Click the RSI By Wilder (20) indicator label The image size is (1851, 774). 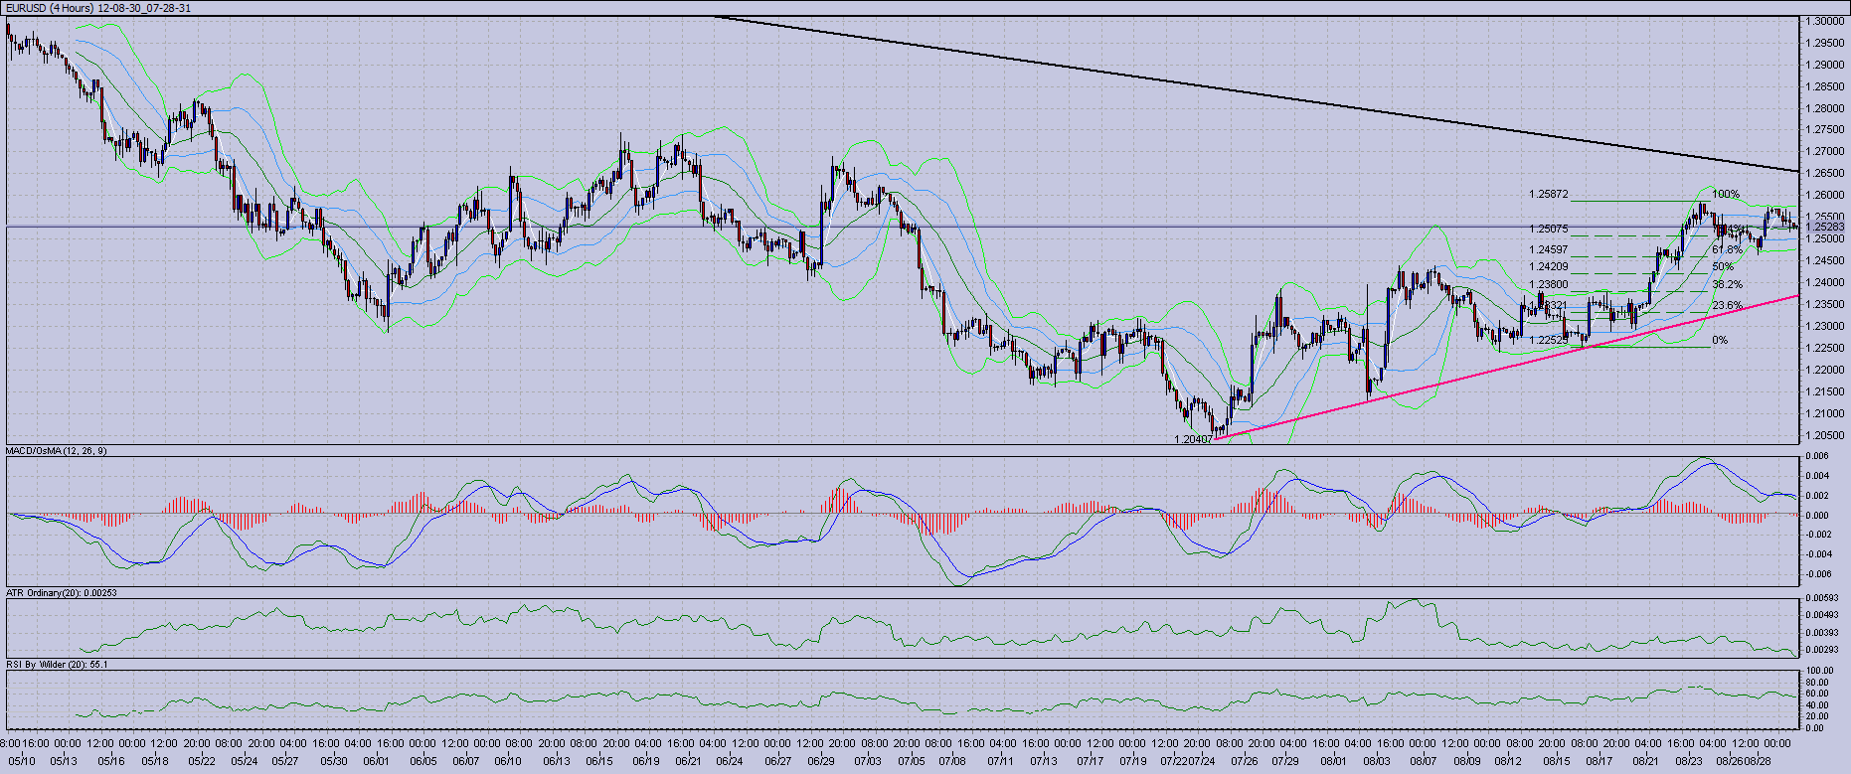pos(57,664)
